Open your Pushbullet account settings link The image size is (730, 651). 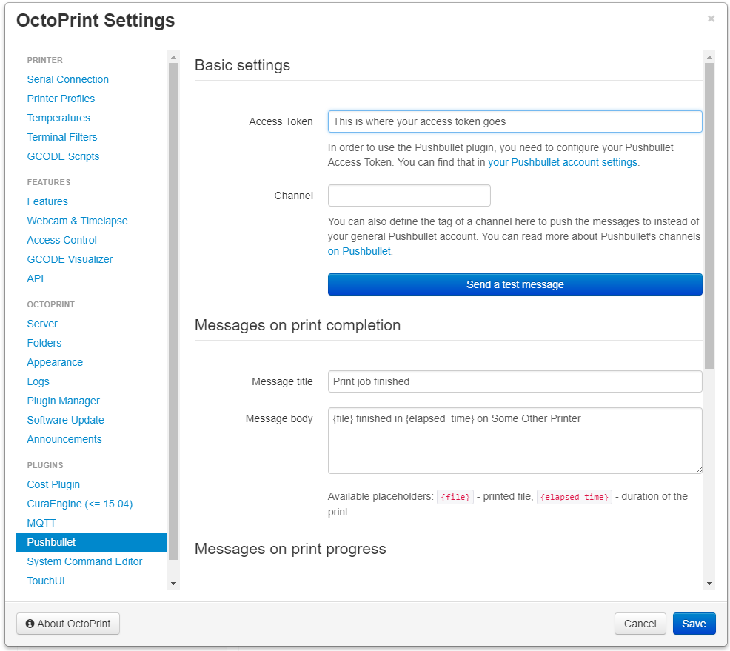[562, 162]
